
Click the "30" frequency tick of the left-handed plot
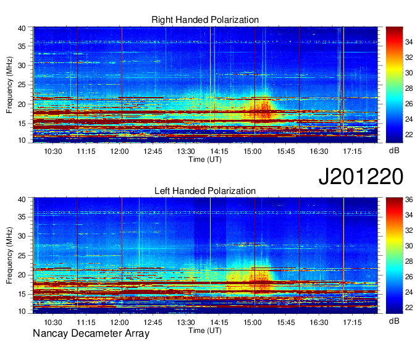(22, 236)
